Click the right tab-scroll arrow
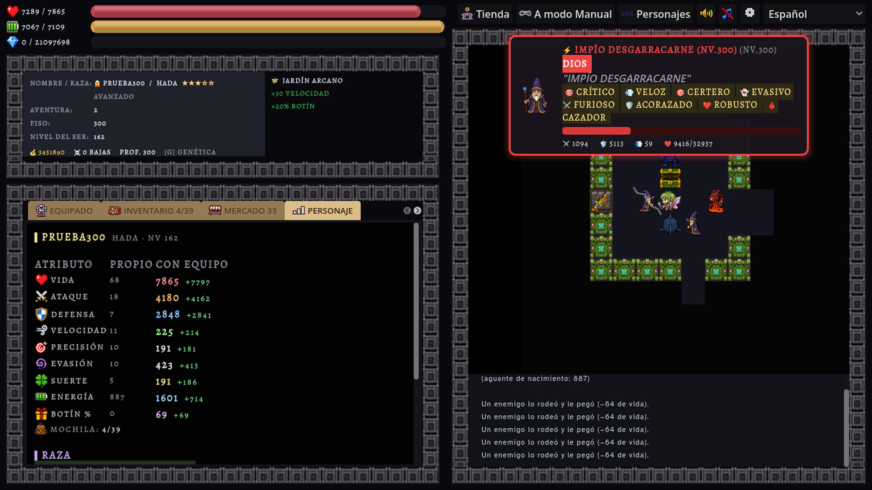This screenshot has height=490, width=872. [417, 211]
